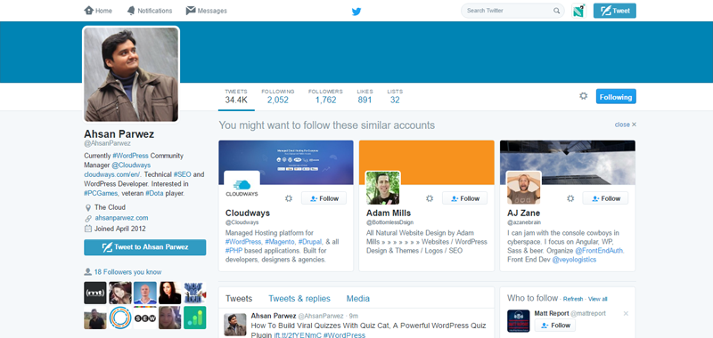
Task: Follow Adam Mills
Action: pyautogui.click(x=464, y=198)
